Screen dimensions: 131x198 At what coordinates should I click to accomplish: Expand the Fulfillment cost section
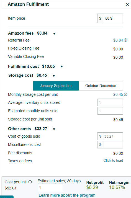(x=61, y=66)
